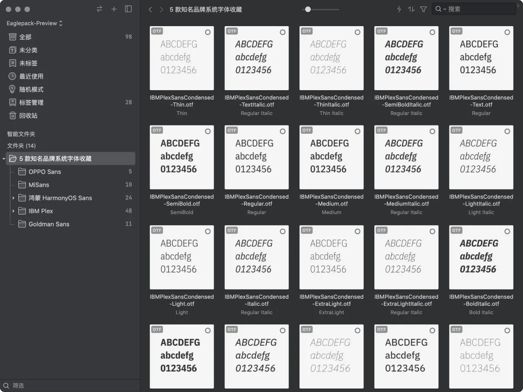Open the IBMPlexSansCondensed-Light.otf thumbnail
The image size is (523, 392).
[182, 257]
